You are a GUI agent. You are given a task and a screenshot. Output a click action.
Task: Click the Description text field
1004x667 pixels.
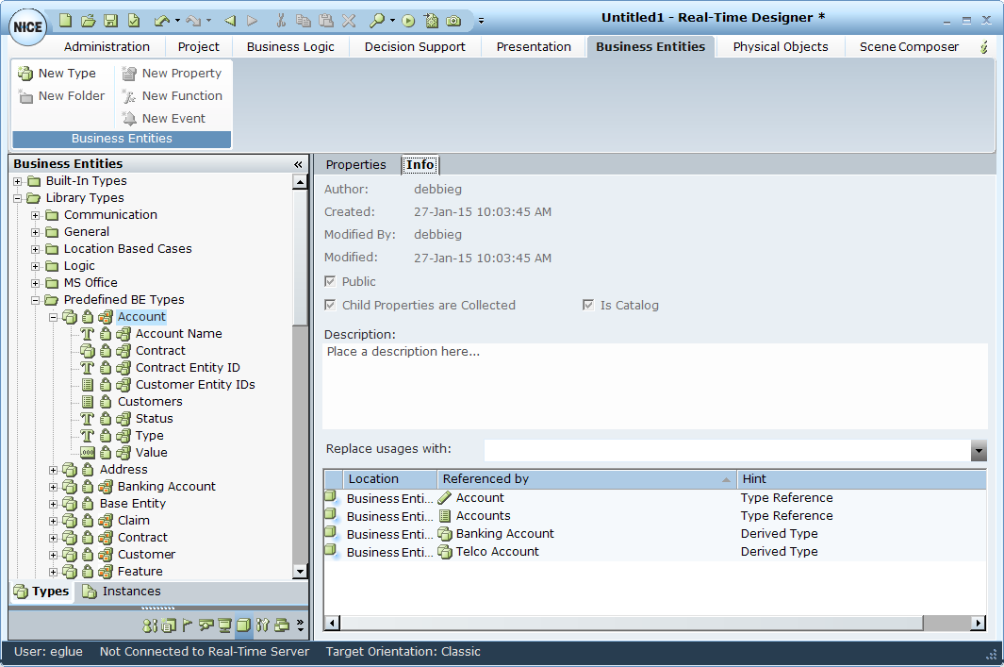click(x=654, y=385)
